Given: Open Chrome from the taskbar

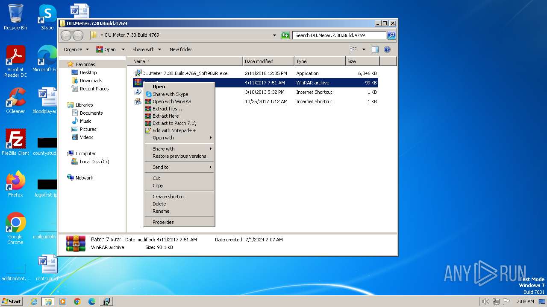Looking at the screenshot, I should [x=77, y=301].
